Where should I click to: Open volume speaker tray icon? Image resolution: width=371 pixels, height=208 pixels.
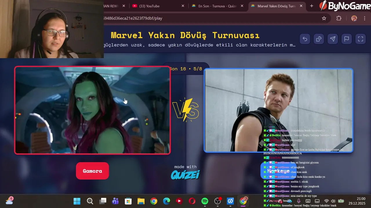333,201
